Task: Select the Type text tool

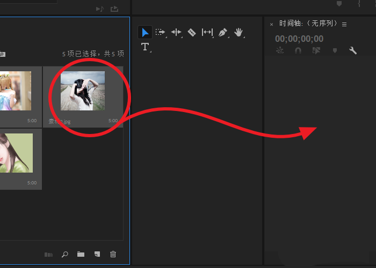Action: (x=144, y=47)
